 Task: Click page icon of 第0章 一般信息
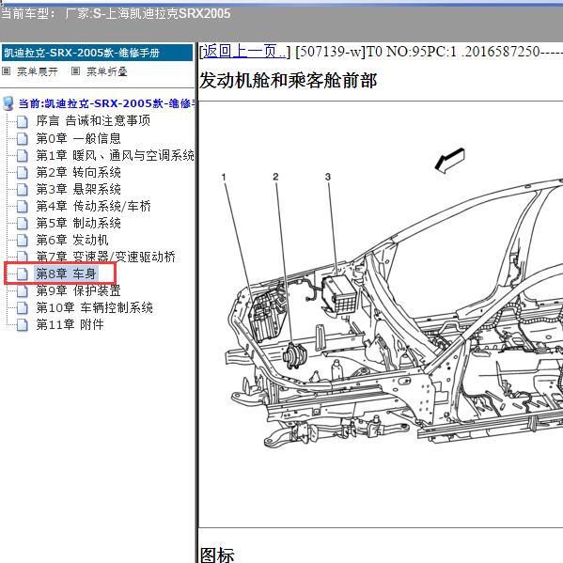(x=23, y=138)
